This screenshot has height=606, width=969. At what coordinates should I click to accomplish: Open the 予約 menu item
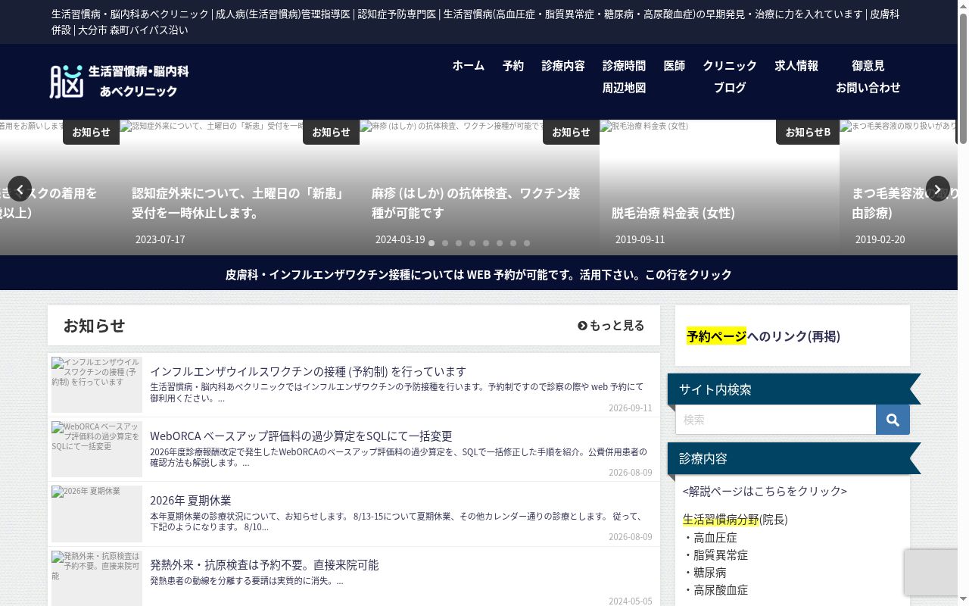click(513, 66)
